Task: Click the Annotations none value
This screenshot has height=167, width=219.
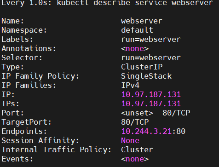Action: (135, 48)
